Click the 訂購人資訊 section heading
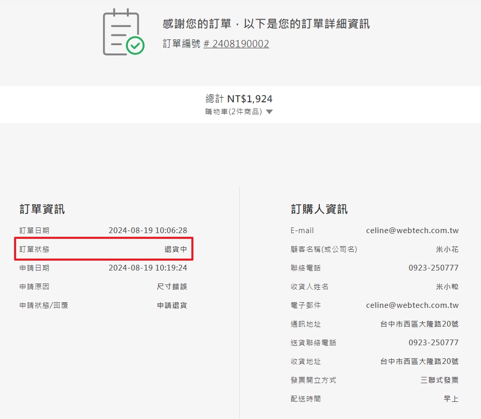Screen dimensions: 481x419 click(x=319, y=209)
